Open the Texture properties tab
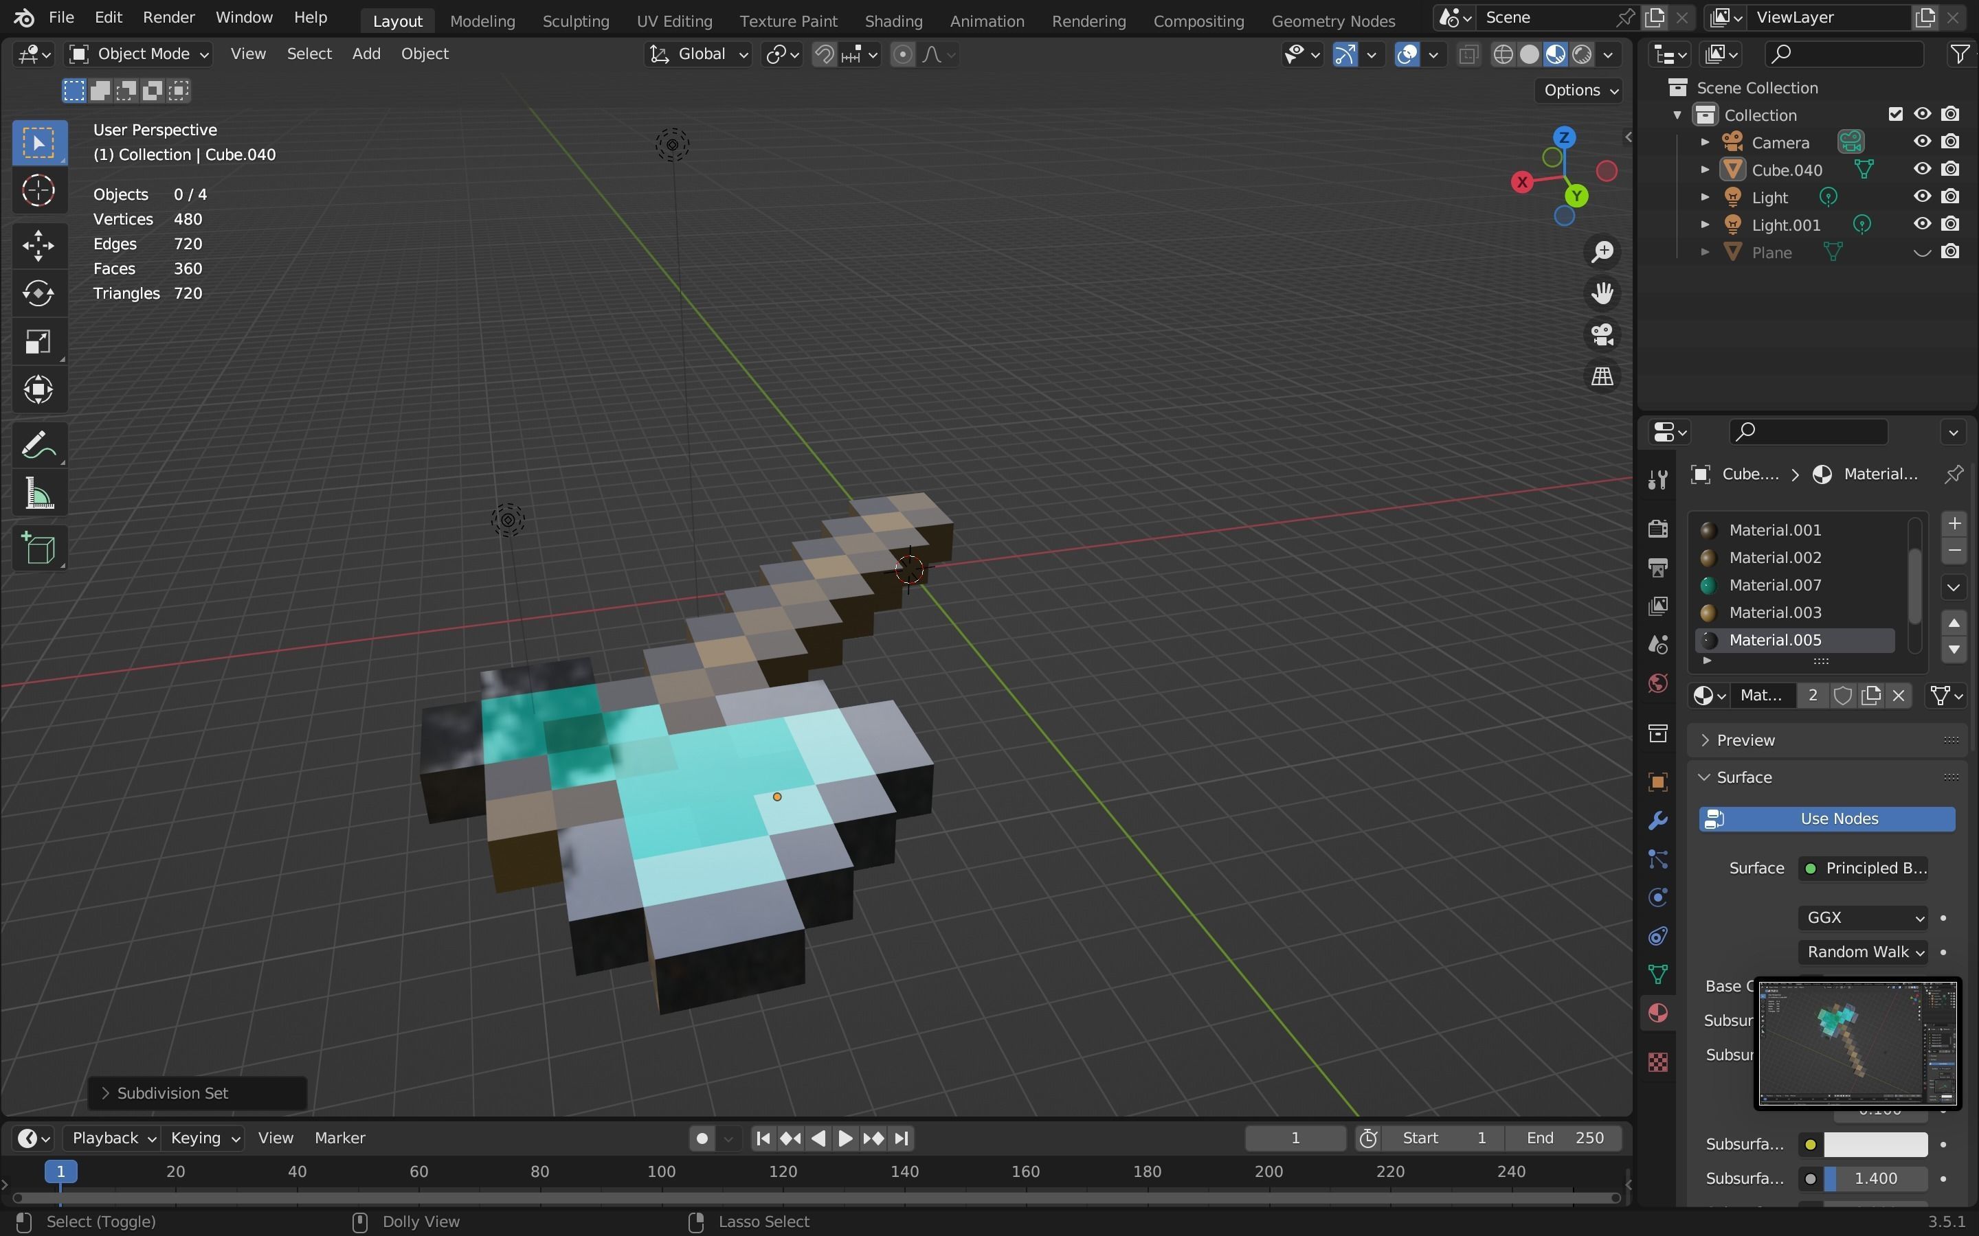The width and height of the screenshot is (1979, 1236). [x=1657, y=1062]
